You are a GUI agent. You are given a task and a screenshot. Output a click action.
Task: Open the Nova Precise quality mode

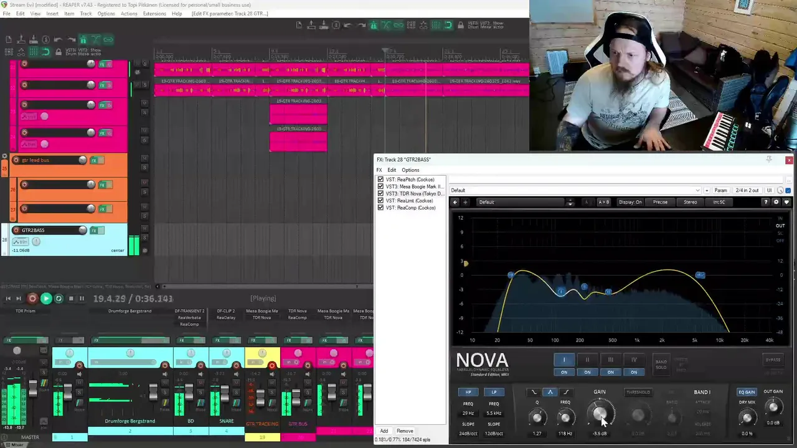[660, 202]
